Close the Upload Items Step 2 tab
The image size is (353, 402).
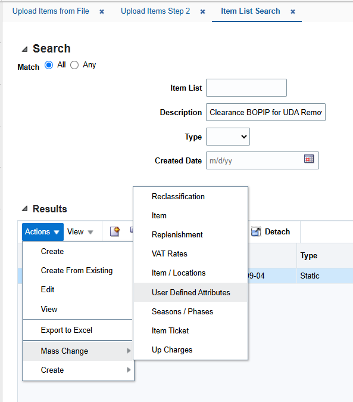[202, 12]
